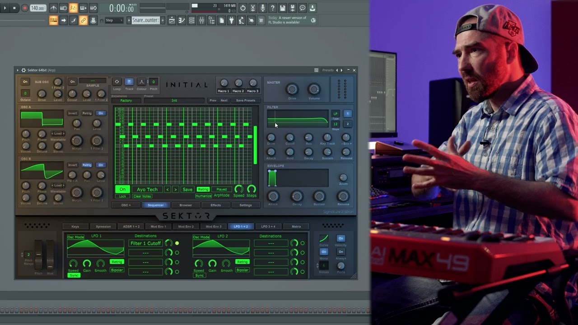The width and height of the screenshot is (578, 325).
Task: Open the presets grid icon beside Presets
Action: (x=317, y=70)
